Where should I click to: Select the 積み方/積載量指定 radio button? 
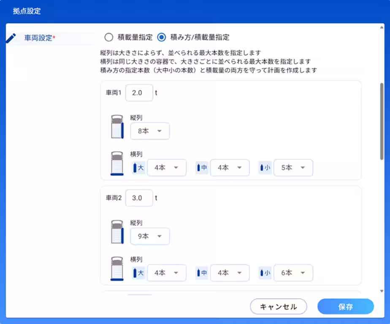click(162, 37)
